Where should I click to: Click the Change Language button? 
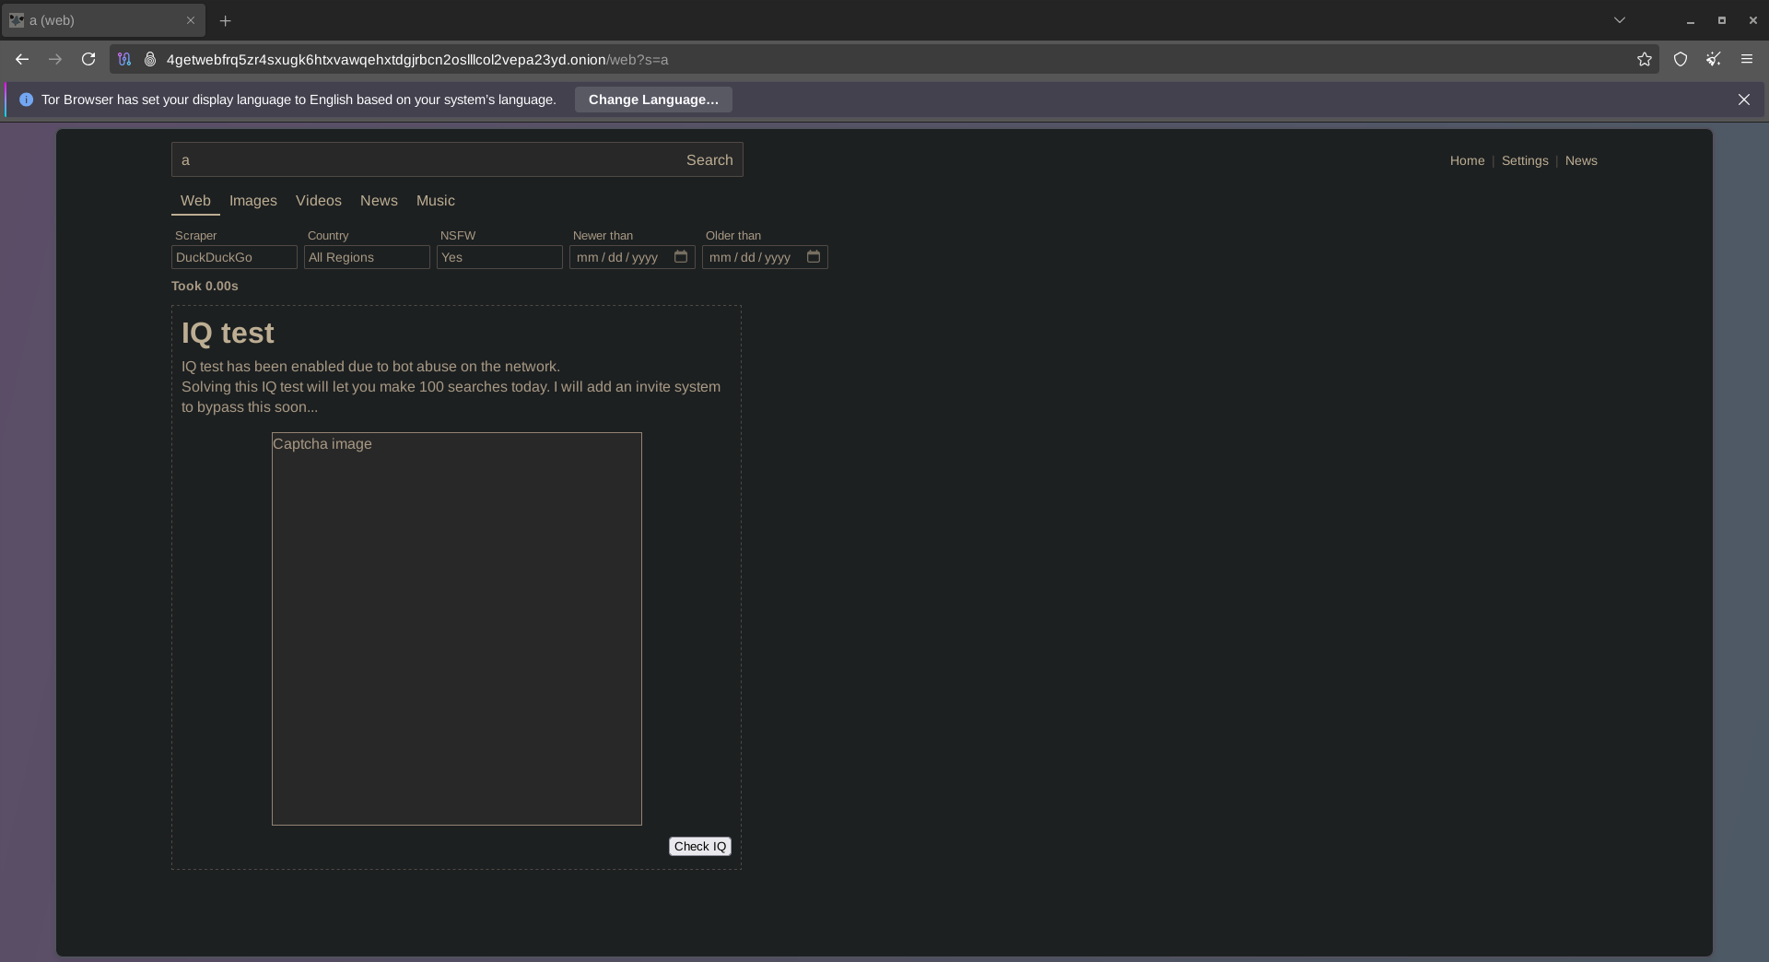coord(653,100)
